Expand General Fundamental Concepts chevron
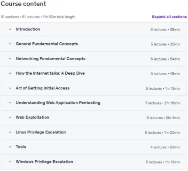This screenshot has width=188, height=171. (10, 44)
